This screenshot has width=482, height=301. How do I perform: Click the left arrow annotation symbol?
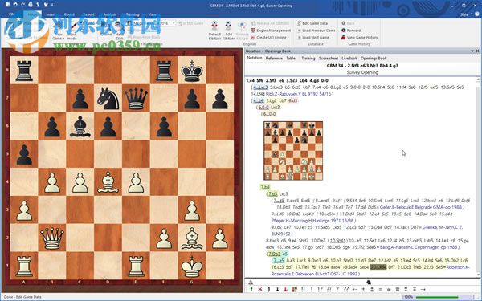[x=355, y=289]
